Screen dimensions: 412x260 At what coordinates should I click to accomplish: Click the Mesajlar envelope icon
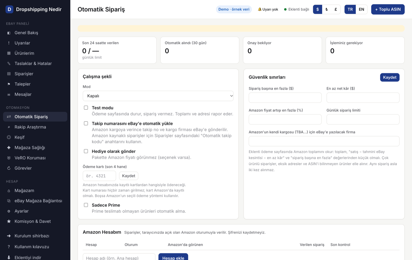coord(9,95)
